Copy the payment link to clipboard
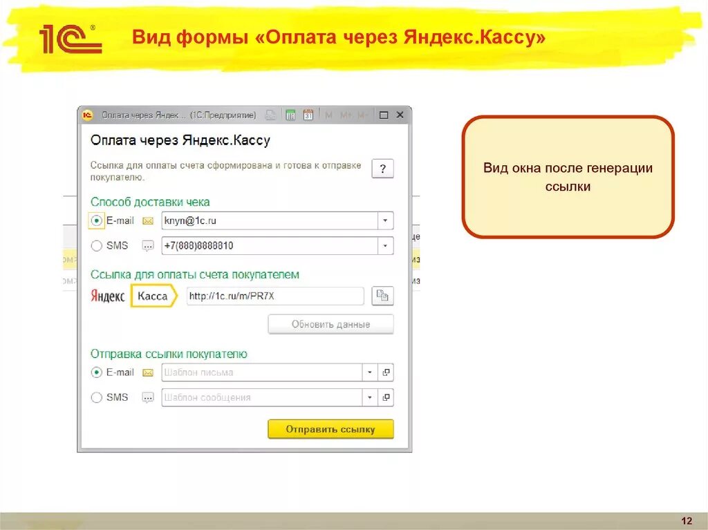 (x=382, y=296)
